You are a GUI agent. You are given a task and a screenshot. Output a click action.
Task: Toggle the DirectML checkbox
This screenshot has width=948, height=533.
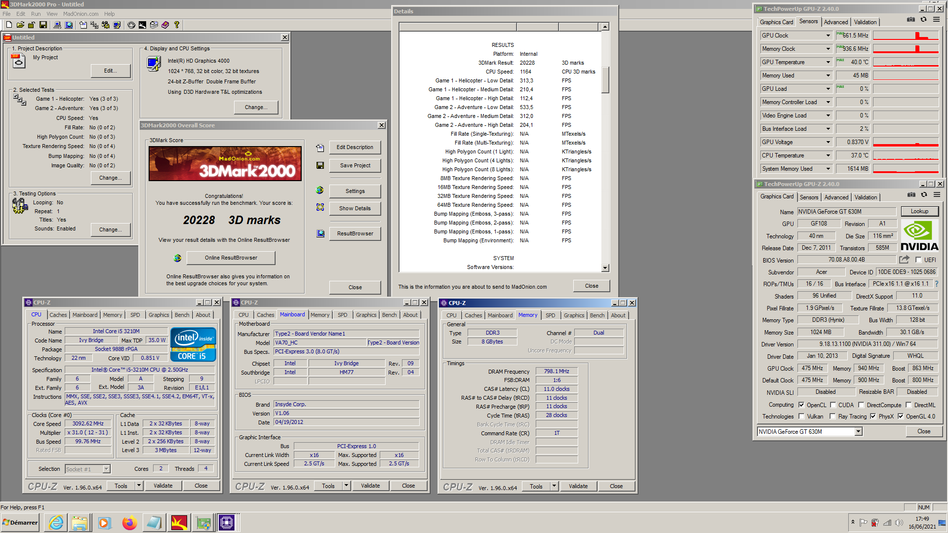(908, 405)
